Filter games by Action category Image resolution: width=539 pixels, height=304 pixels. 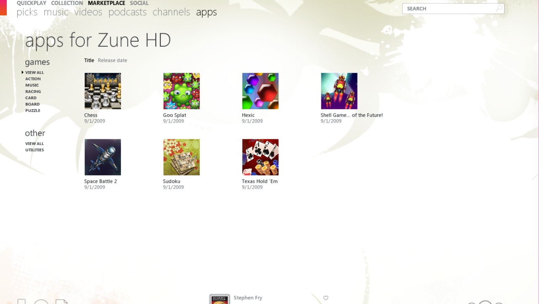tap(33, 79)
